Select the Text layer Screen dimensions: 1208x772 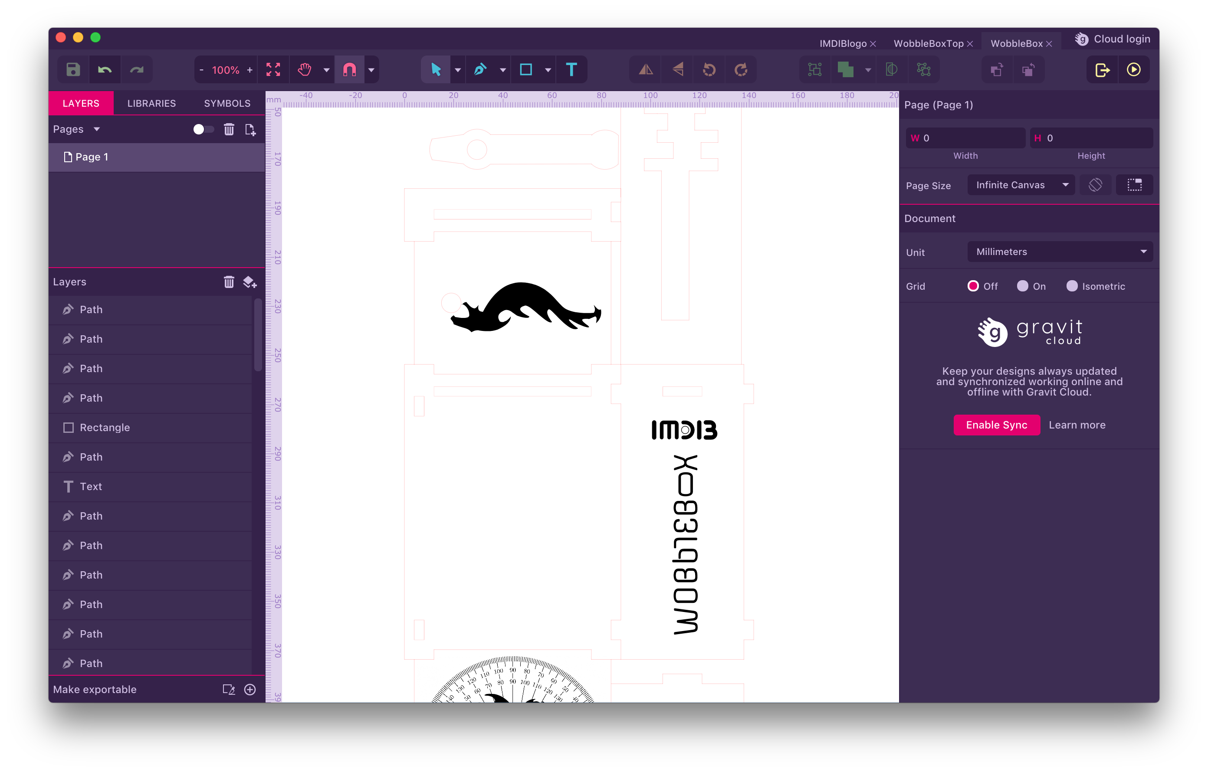pyautogui.click(x=151, y=486)
